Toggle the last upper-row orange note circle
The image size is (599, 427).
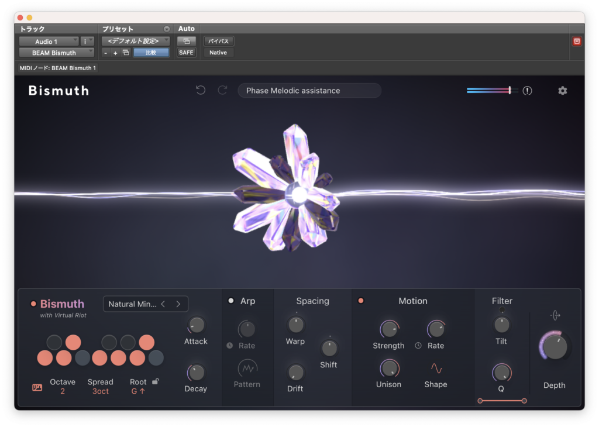tap(146, 342)
